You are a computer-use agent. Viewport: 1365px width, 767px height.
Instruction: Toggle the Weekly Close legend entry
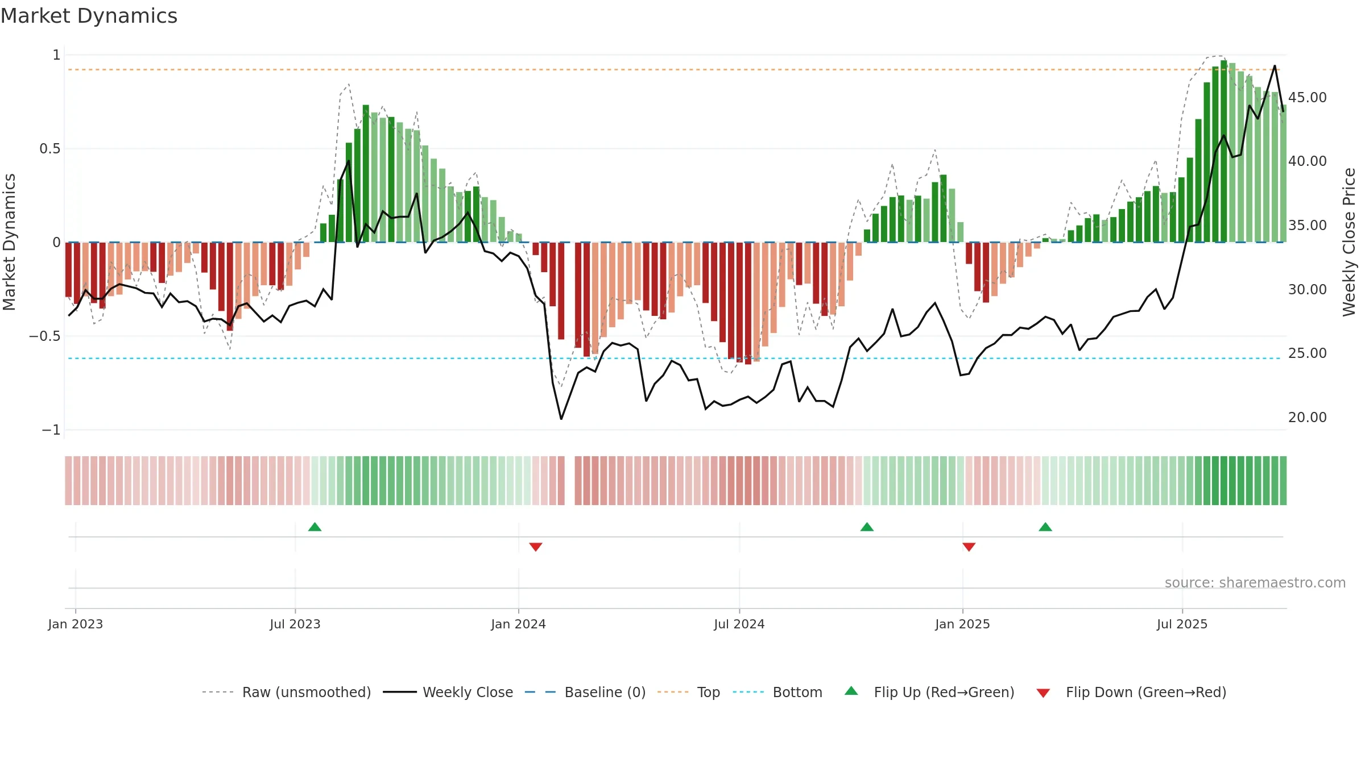tap(448, 692)
